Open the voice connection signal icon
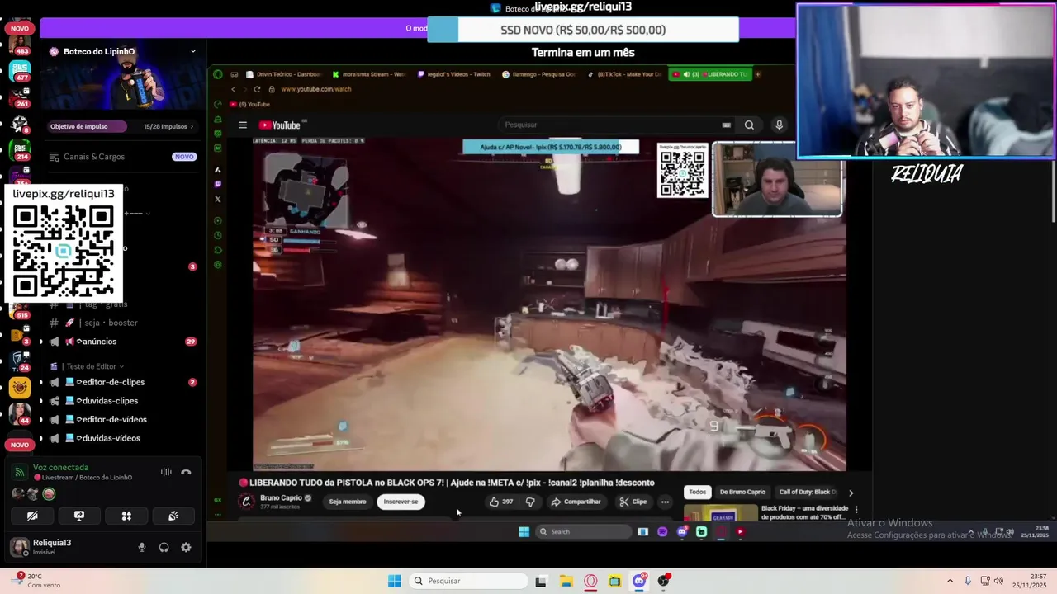Image resolution: width=1057 pixels, height=594 pixels. tap(20, 472)
